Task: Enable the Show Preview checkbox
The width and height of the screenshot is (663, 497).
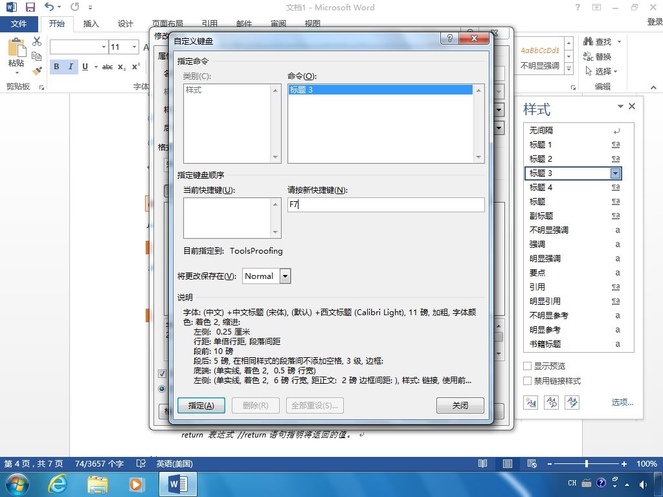Action: [x=527, y=366]
